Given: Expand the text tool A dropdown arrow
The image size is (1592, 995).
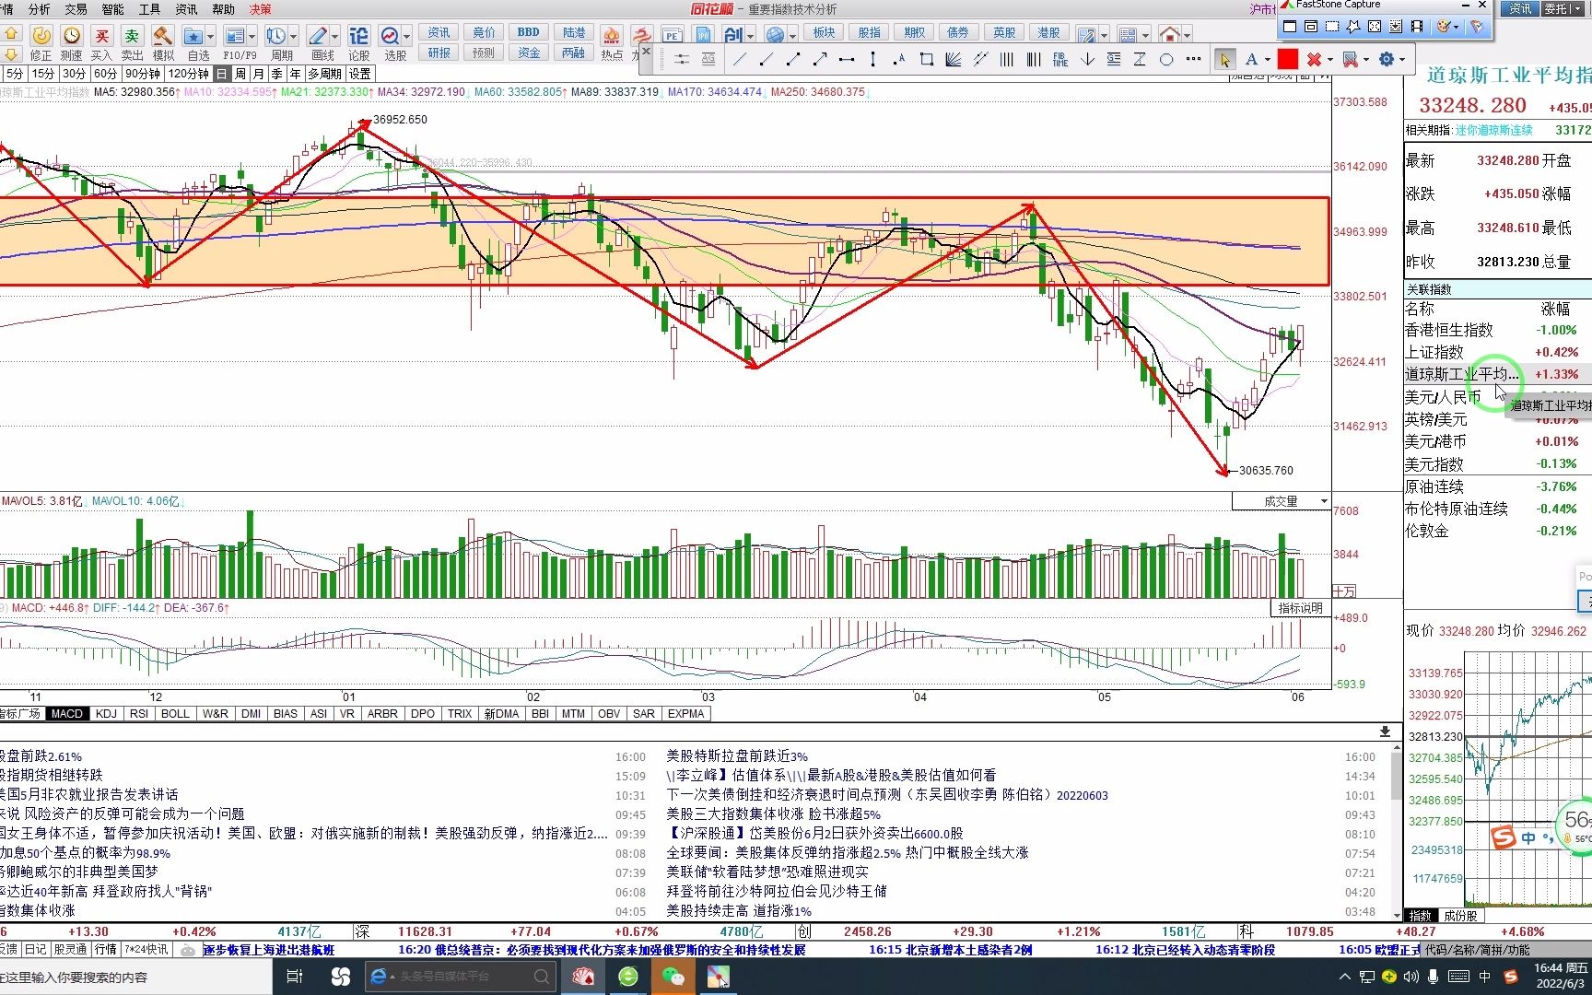Looking at the screenshot, I should tap(1268, 60).
